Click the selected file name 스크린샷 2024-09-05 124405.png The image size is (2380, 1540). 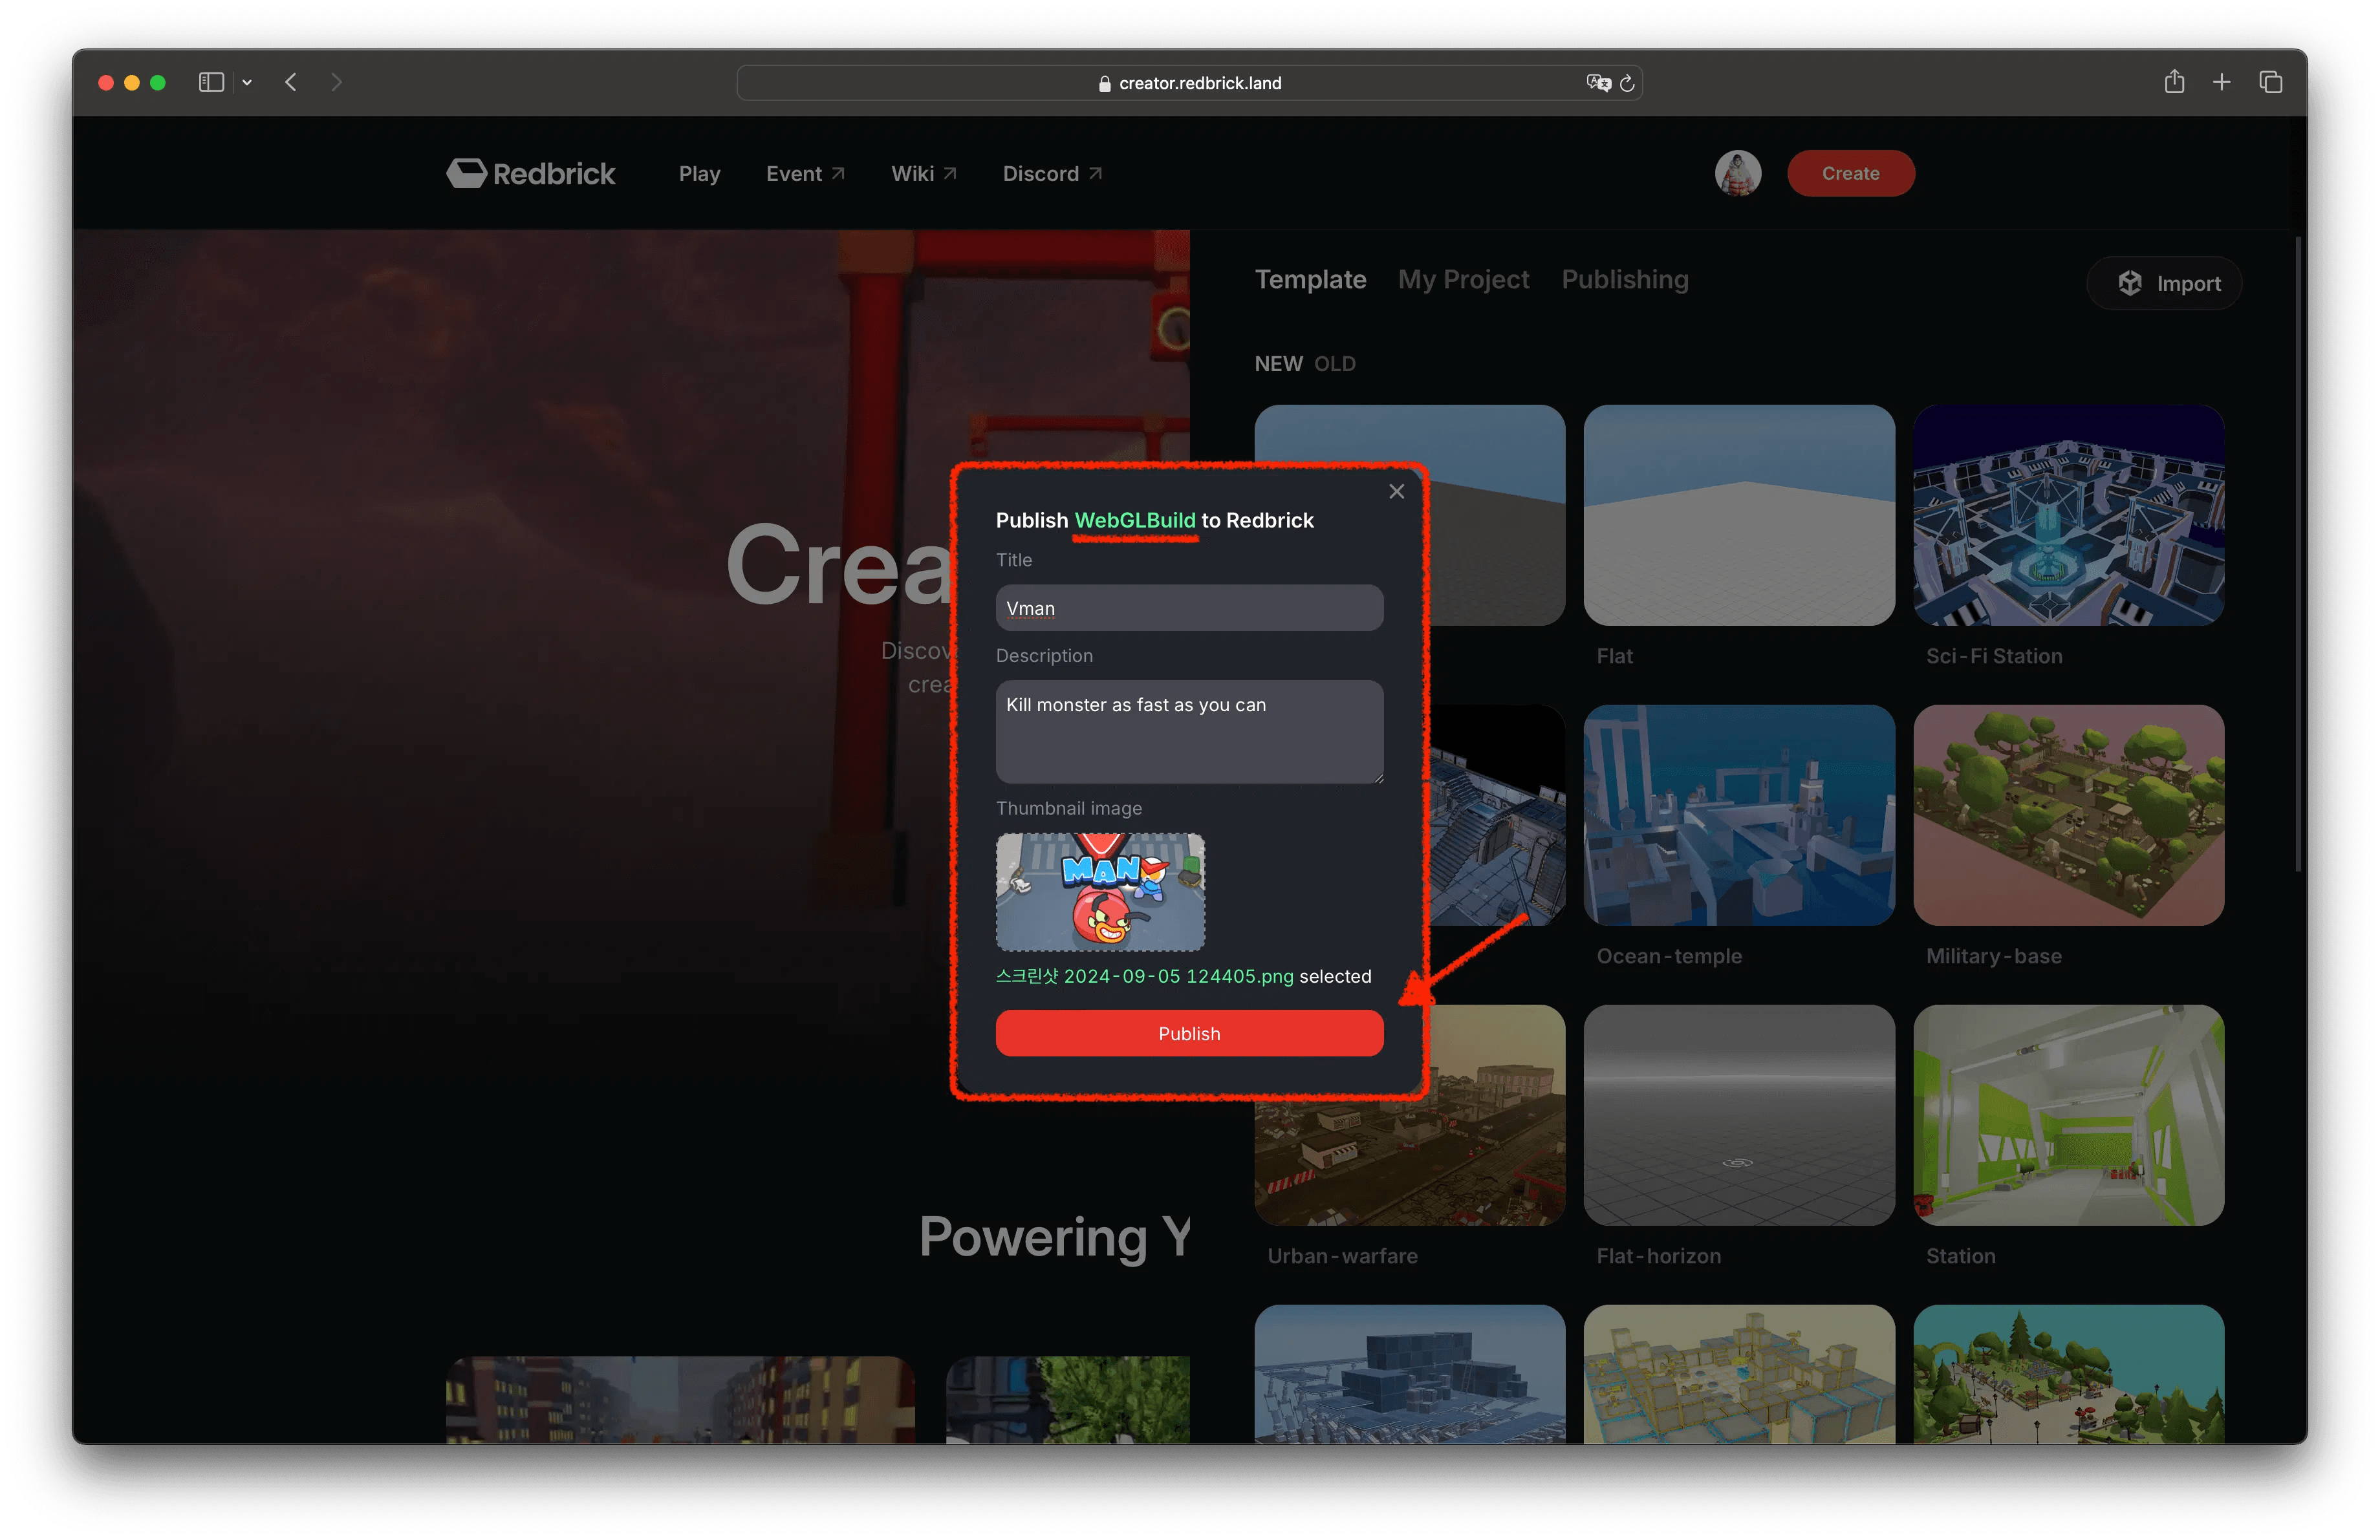pyautogui.click(x=1144, y=976)
